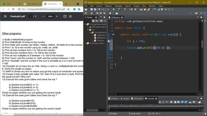Click the Google Translate extension icon
207x116 pixels.
(79, 9)
